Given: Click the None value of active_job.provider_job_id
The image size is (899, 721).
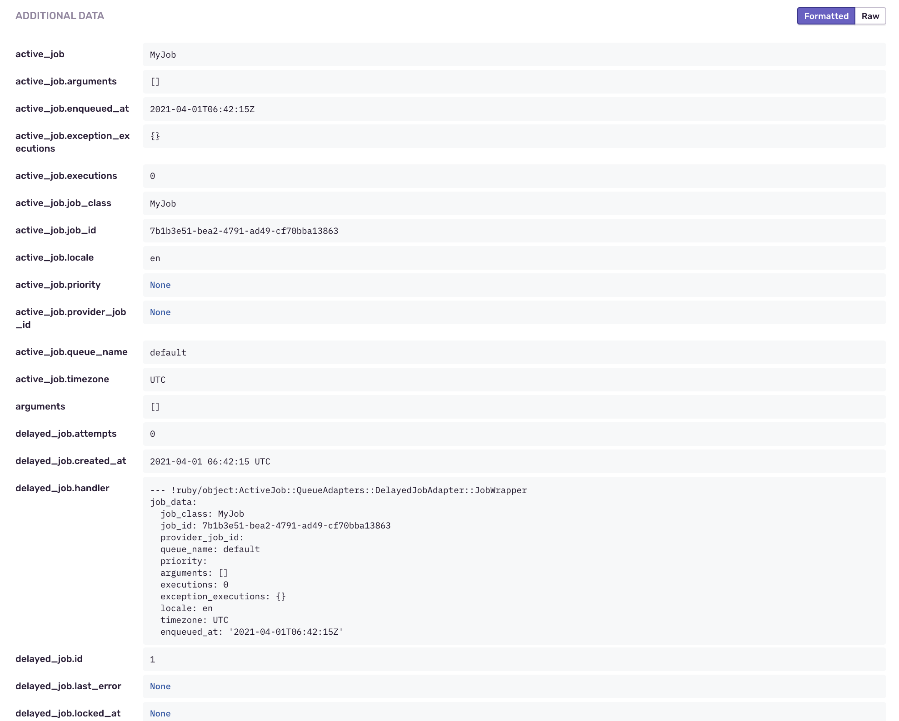Looking at the screenshot, I should coord(160,312).
